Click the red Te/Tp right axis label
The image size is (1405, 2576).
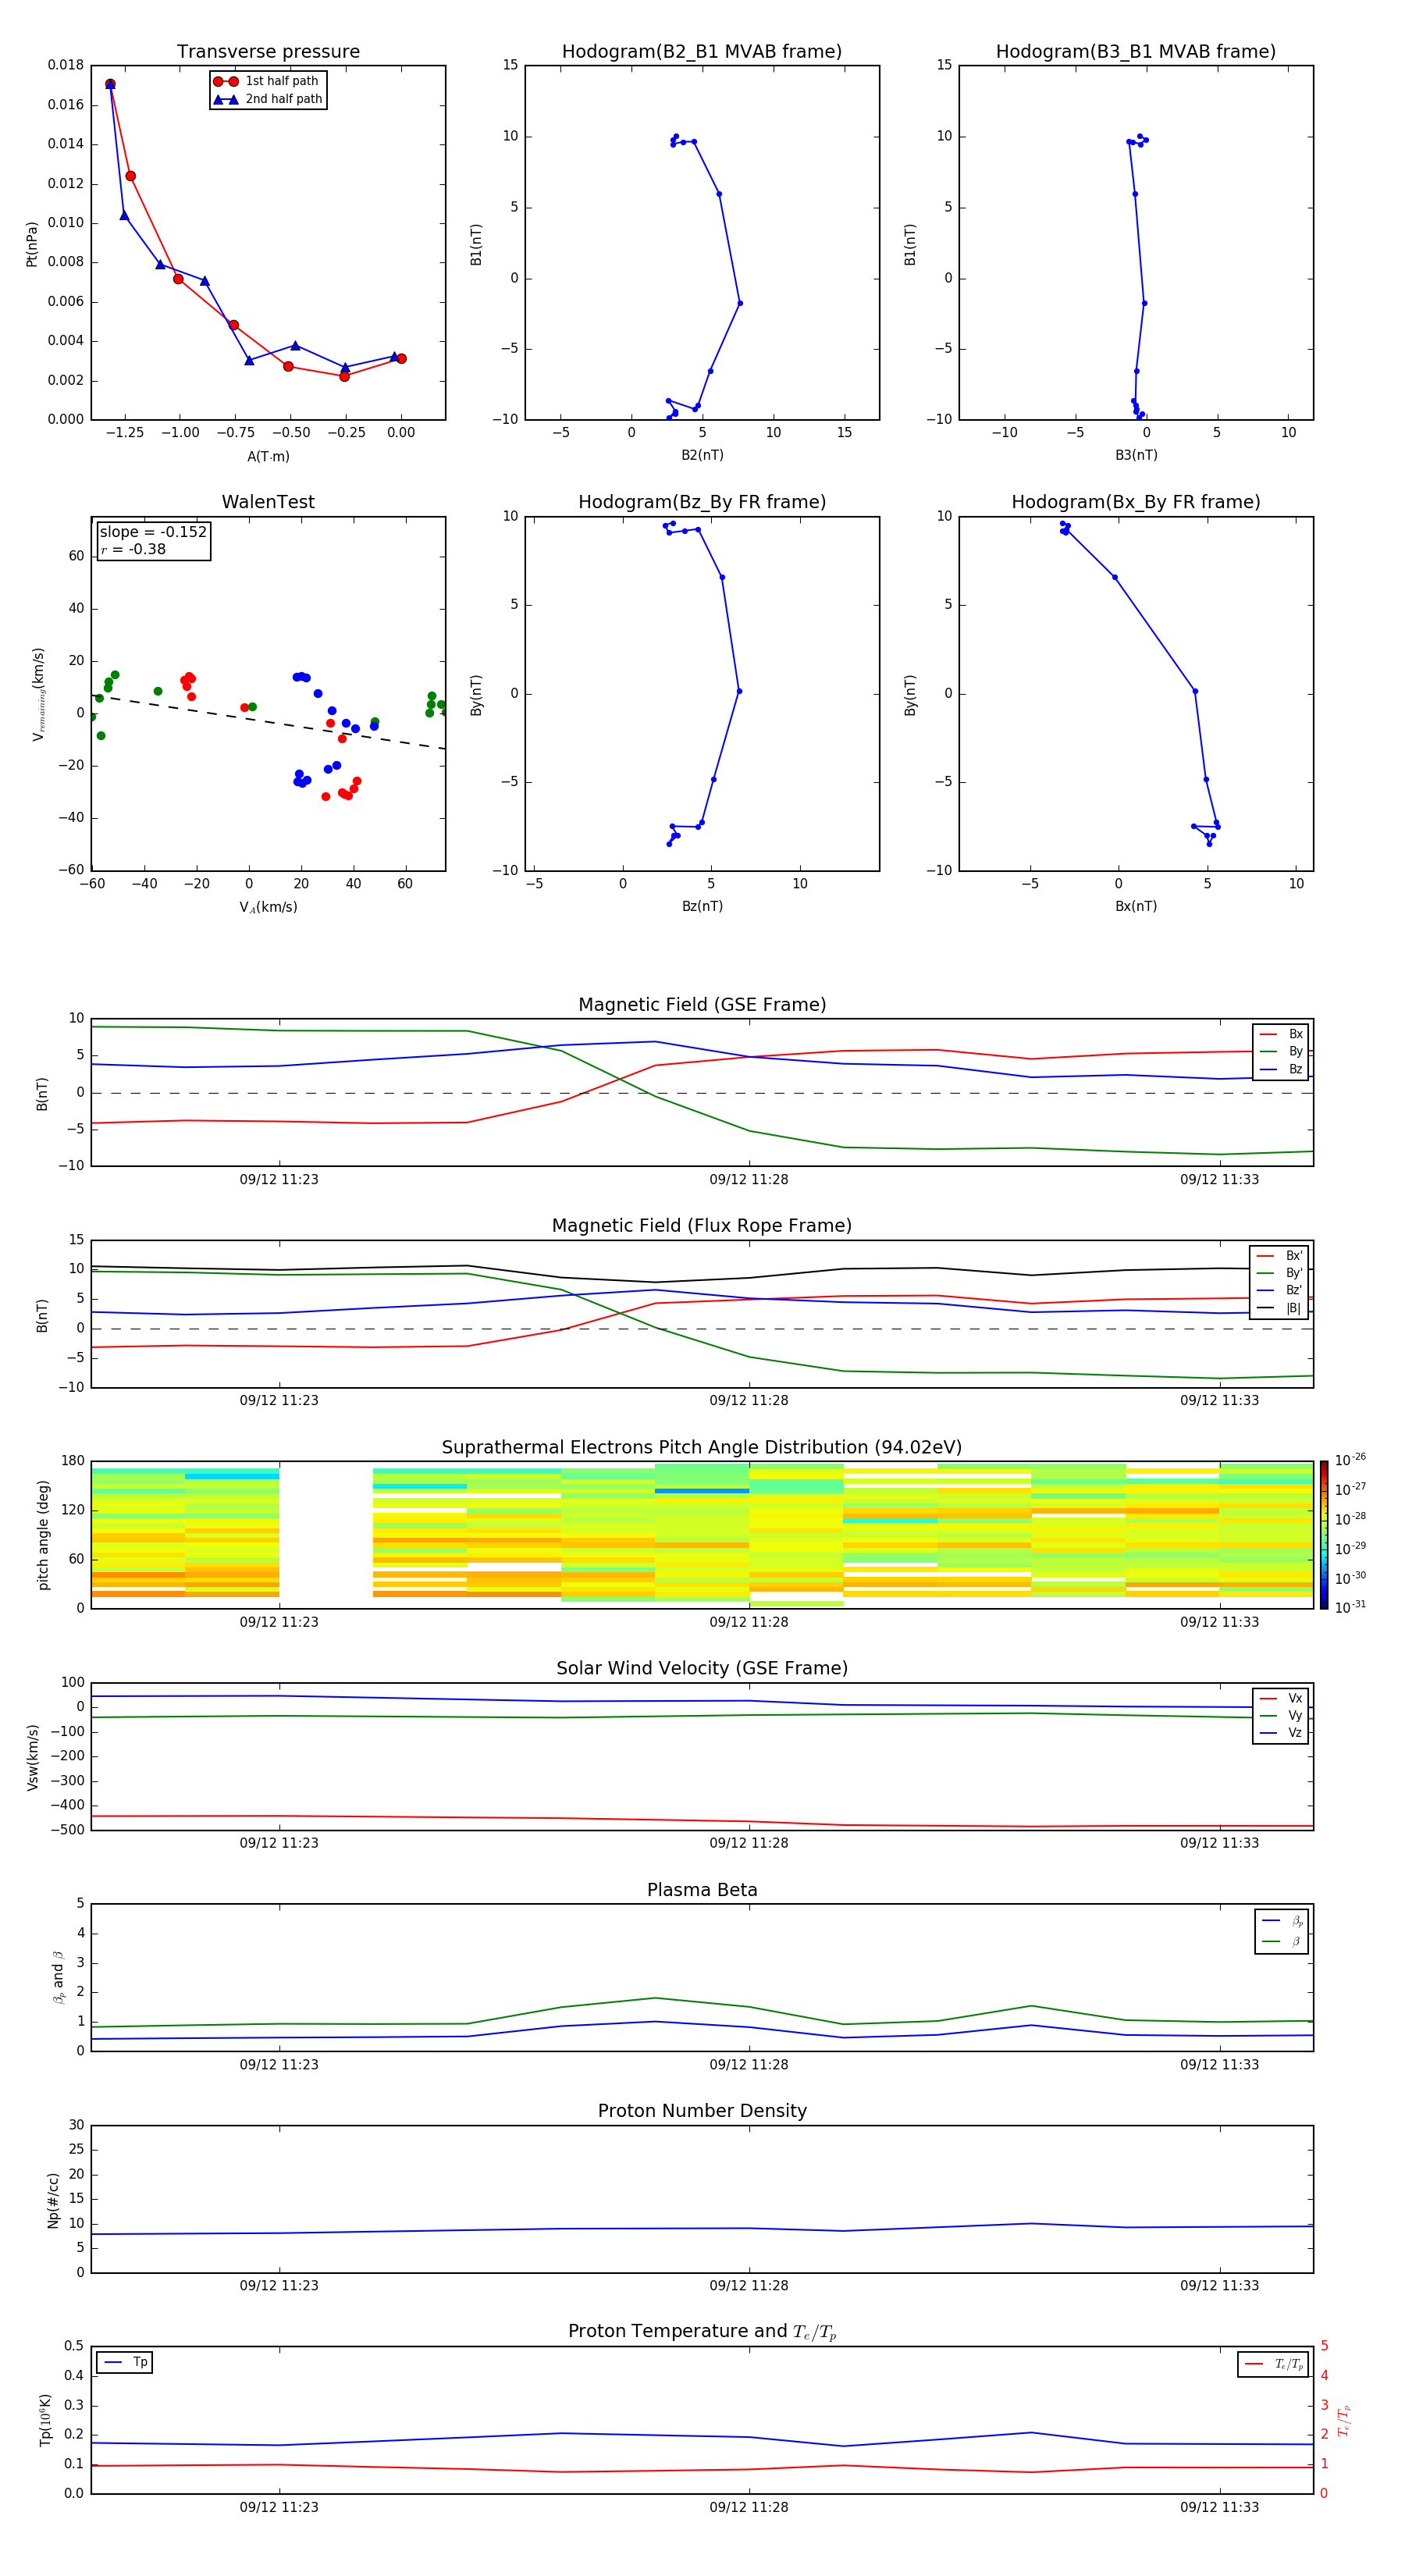pos(1344,2420)
